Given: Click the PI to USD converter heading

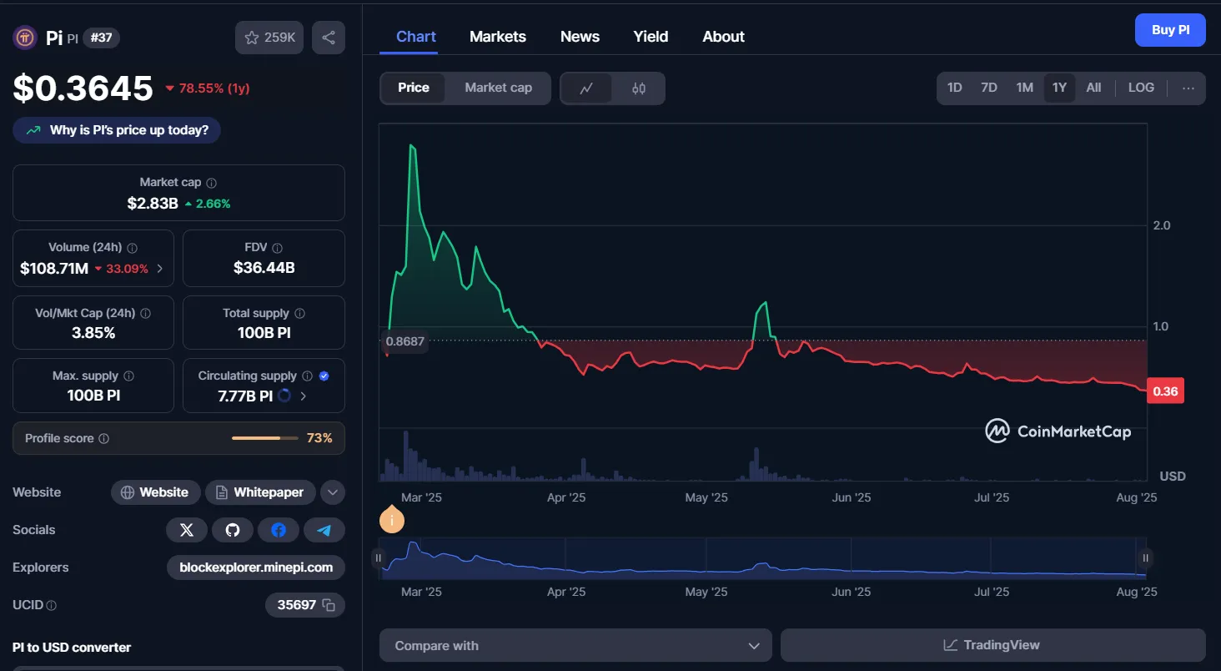Looking at the screenshot, I should click(x=72, y=647).
